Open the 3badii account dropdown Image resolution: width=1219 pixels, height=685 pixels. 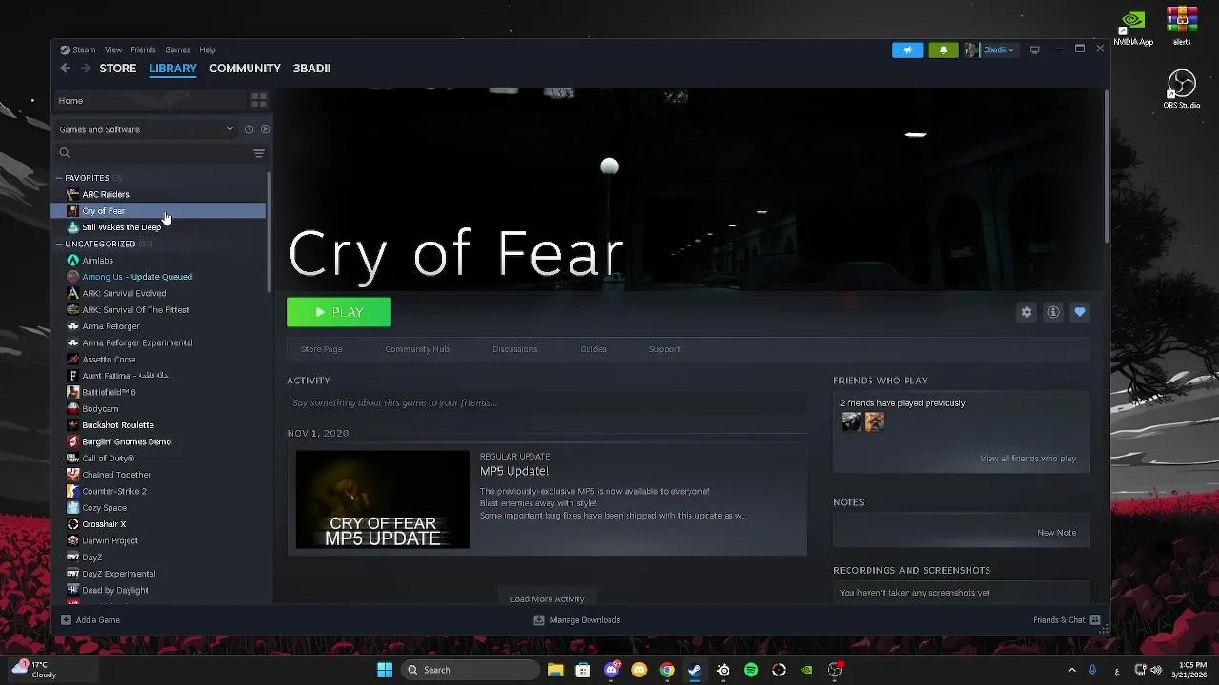coord(999,49)
